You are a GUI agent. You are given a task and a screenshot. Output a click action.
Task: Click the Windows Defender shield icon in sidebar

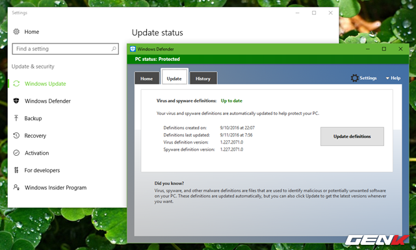[x=16, y=101]
